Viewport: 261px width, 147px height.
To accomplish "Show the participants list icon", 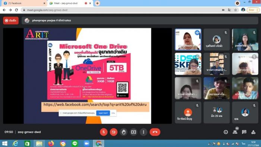I will (x=235, y=132).
